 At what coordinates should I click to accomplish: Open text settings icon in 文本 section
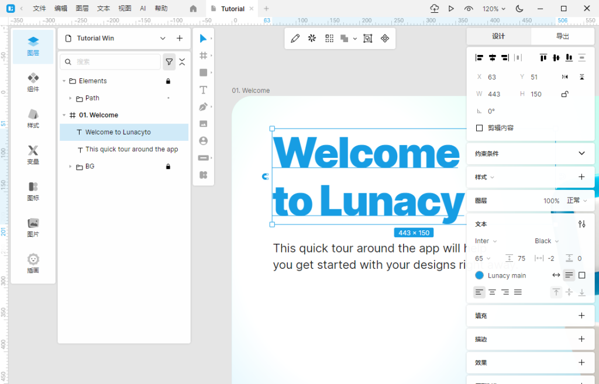[582, 224]
